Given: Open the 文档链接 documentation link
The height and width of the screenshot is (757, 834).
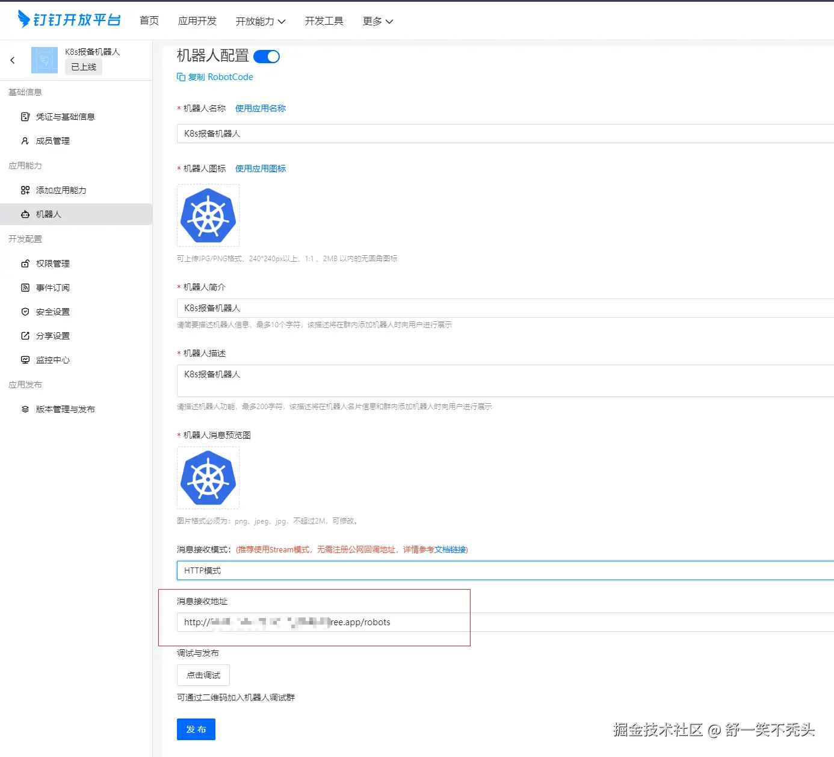Looking at the screenshot, I should (x=450, y=549).
